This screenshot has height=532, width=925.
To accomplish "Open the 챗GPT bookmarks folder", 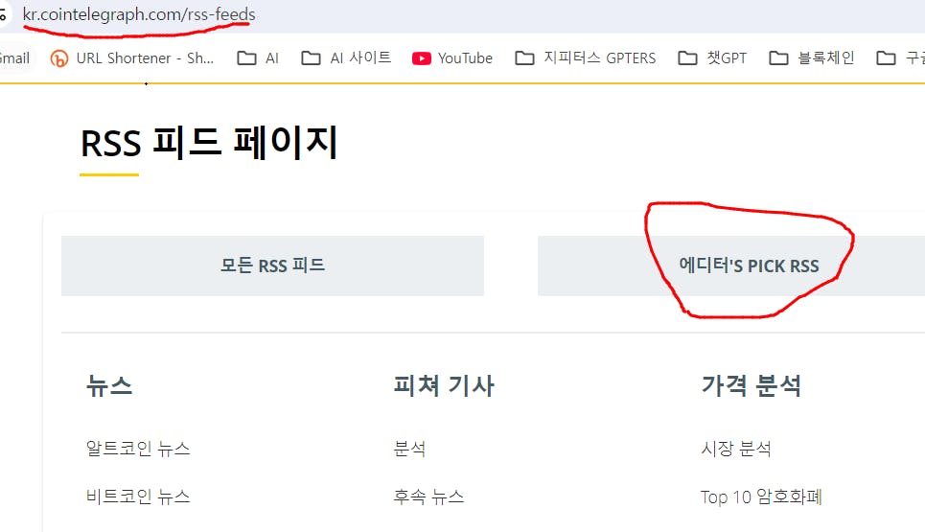I will pos(712,58).
